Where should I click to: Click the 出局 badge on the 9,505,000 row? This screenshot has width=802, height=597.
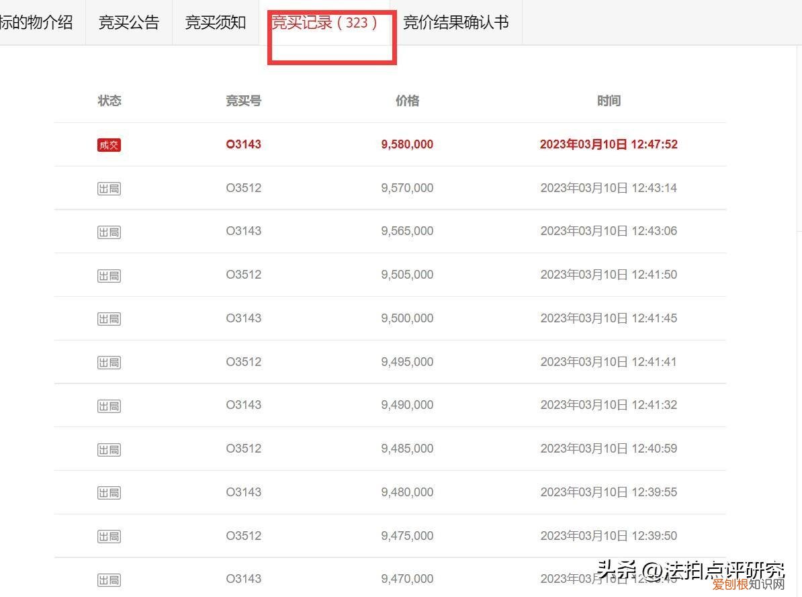[x=109, y=275]
